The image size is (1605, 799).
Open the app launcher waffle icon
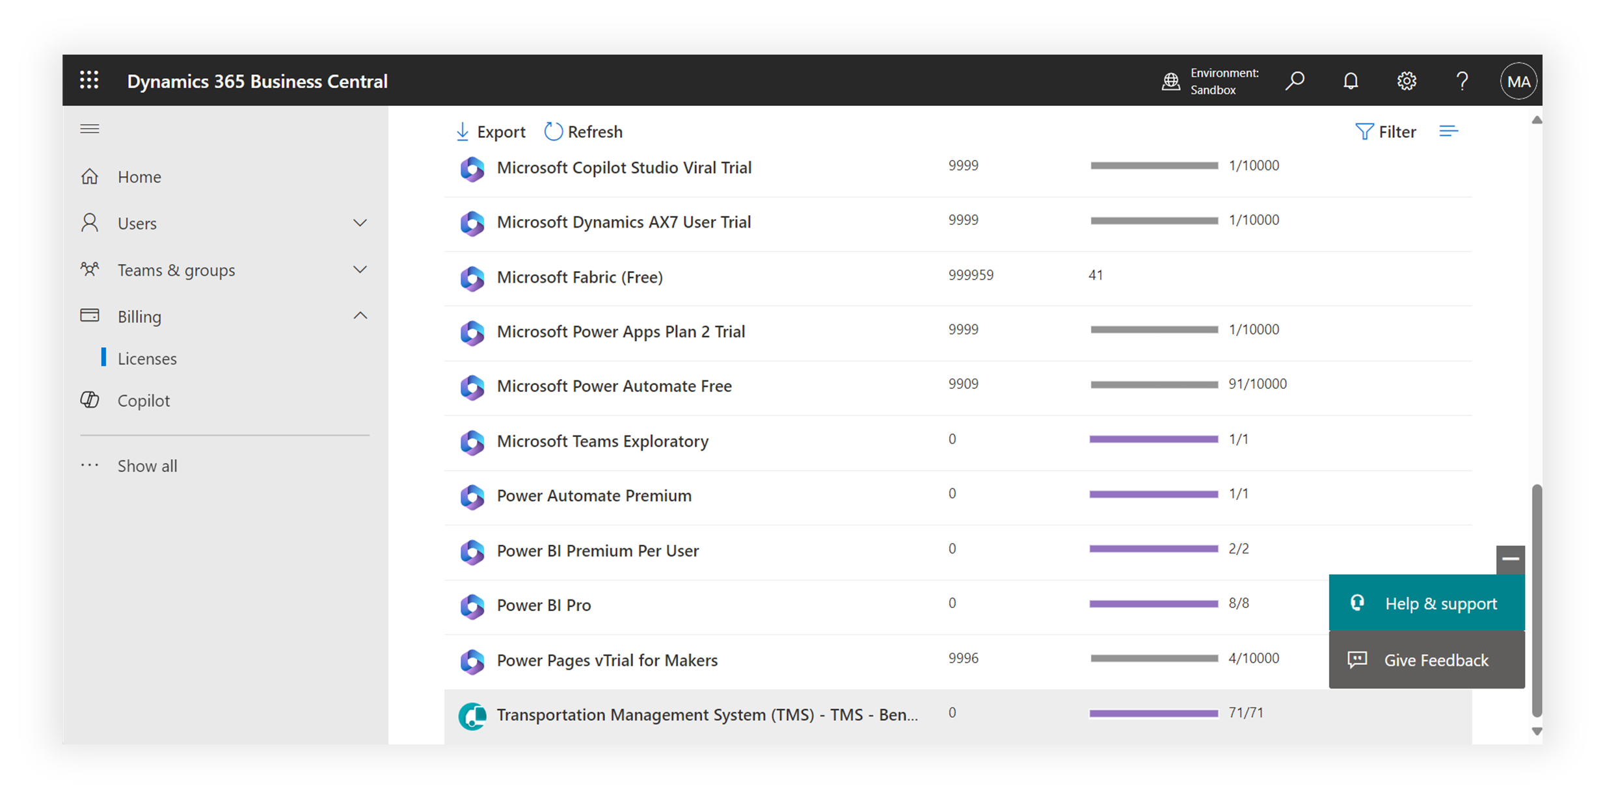pyautogui.click(x=89, y=81)
